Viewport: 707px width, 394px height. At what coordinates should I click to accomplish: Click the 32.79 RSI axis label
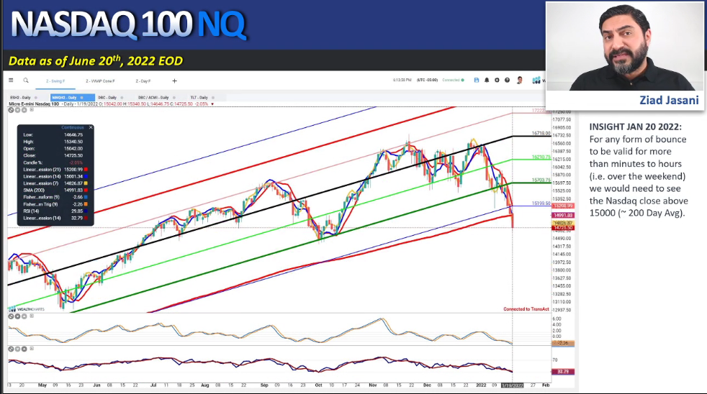pyautogui.click(x=563, y=372)
